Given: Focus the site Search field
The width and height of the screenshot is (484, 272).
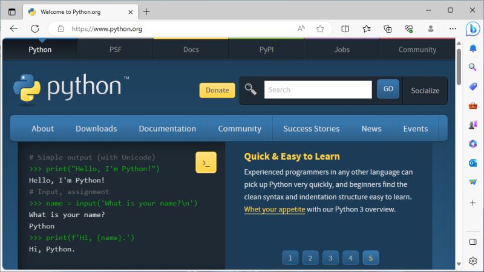Looking at the screenshot, I should point(318,89).
